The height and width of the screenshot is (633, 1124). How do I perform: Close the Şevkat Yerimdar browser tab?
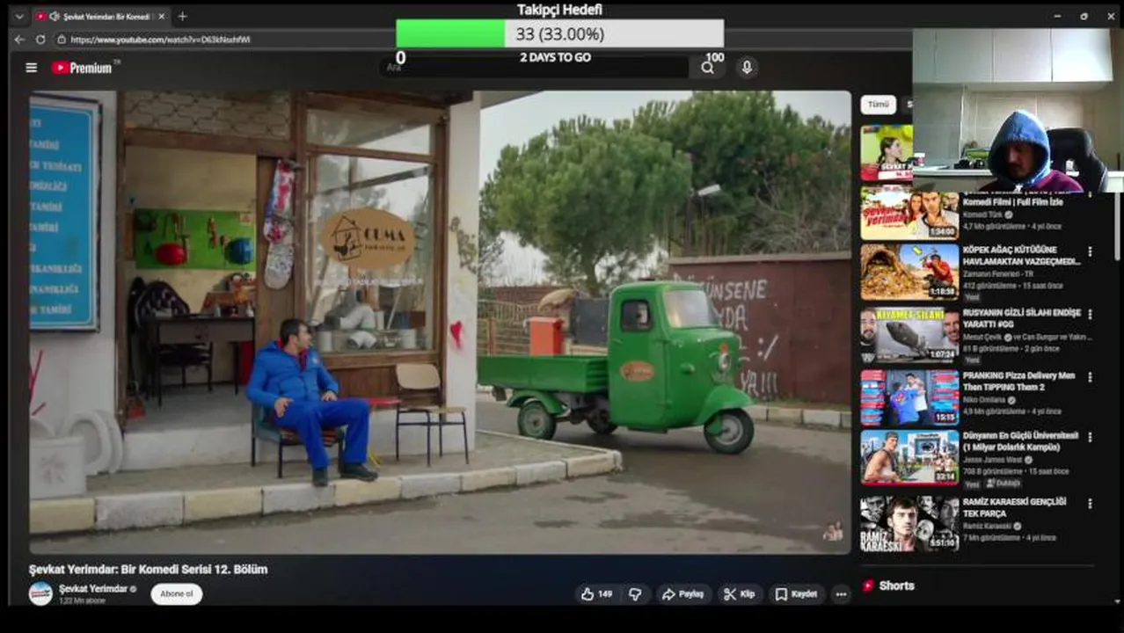161,17
